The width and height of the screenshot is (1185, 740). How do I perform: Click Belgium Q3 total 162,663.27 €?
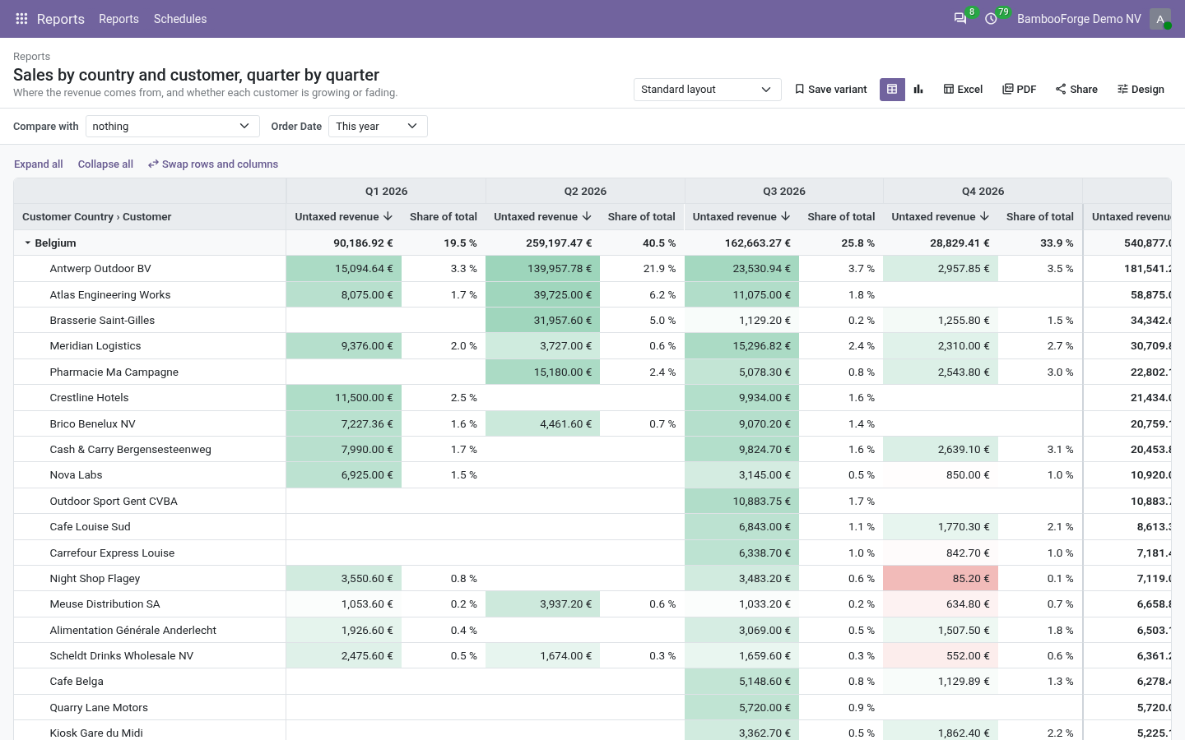click(x=741, y=243)
